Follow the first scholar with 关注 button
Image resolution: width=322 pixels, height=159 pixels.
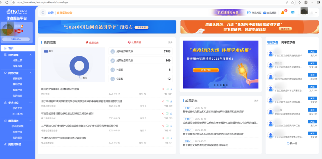click(312, 52)
